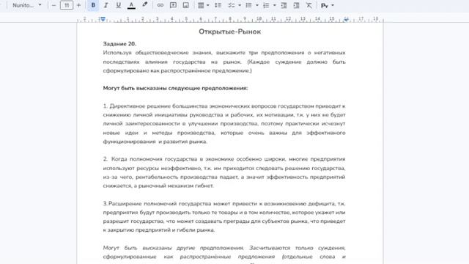Click the sentence beginning "Используя обществоведческие знания"
The height and width of the screenshot is (264, 469).
[x=224, y=62]
